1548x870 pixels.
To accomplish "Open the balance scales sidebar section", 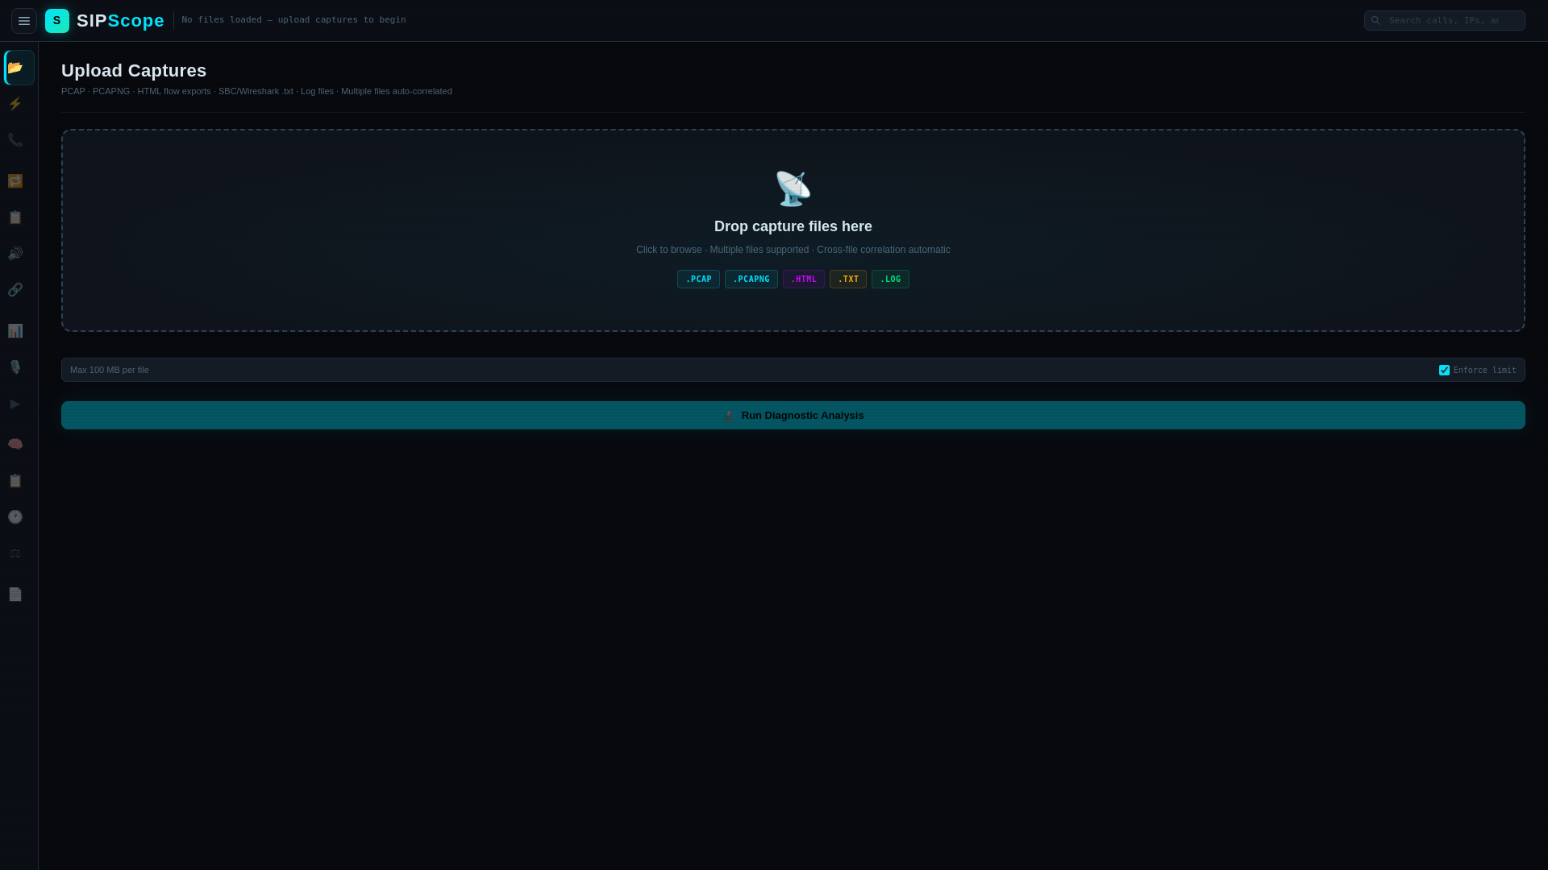I will (x=15, y=553).
